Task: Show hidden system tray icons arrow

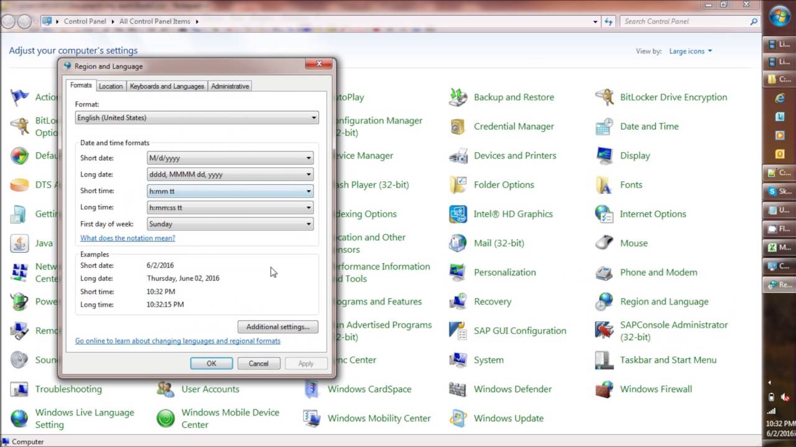Action: 771,383
